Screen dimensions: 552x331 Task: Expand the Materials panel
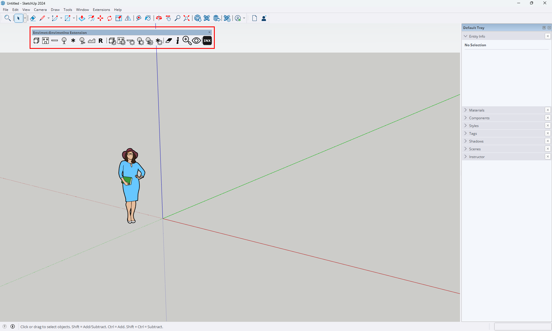tap(477, 110)
